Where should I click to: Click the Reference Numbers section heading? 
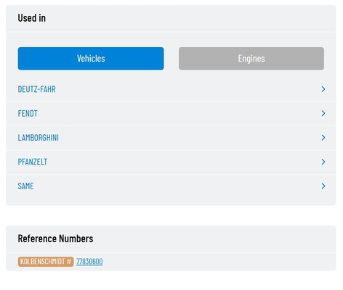[x=55, y=239]
